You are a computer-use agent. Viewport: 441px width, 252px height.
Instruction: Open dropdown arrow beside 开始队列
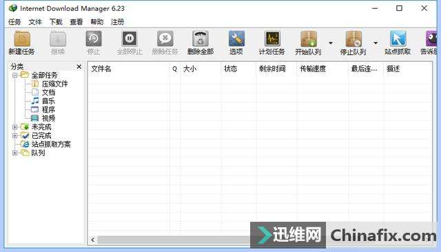click(331, 43)
